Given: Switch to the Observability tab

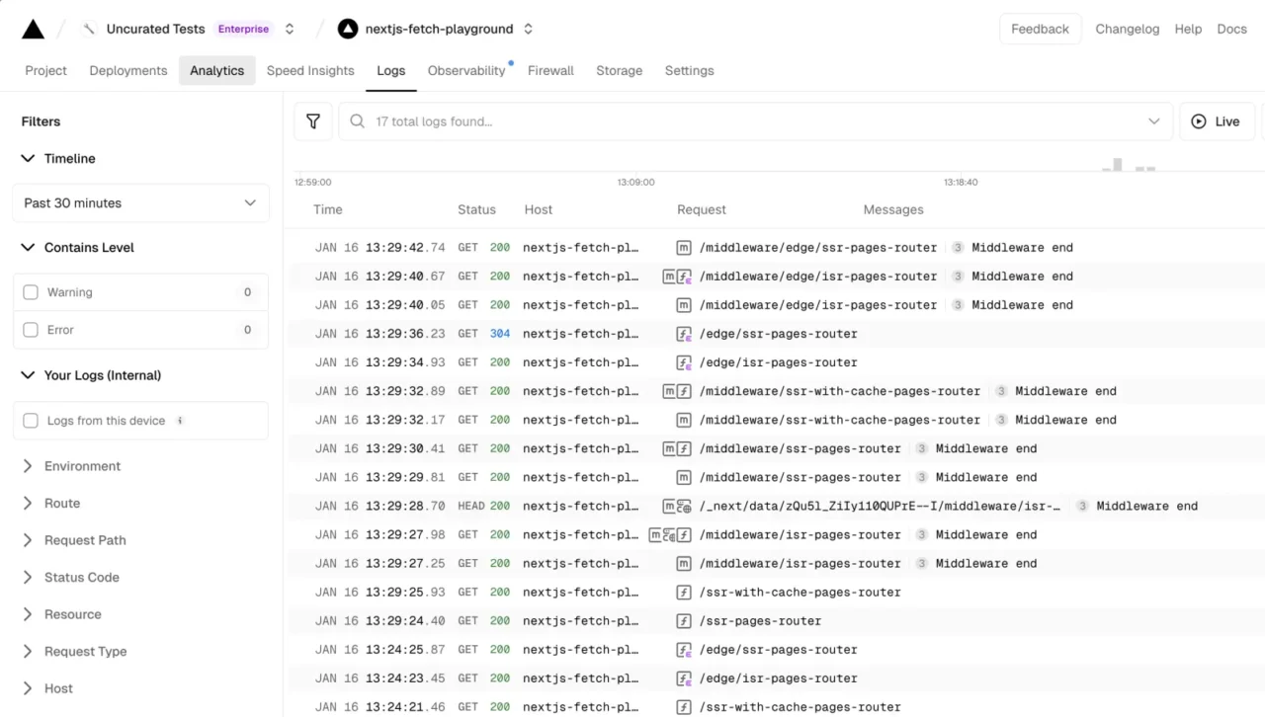Looking at the screenshot, I should pyautogui.click(x=466, y=70).
